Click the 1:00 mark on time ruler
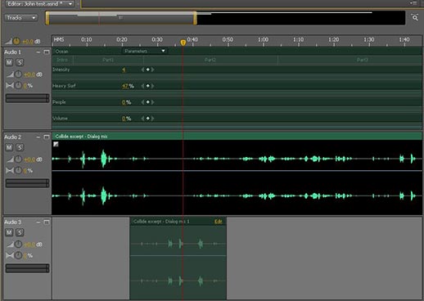The height and width of the screenshot is (301, 424). tap(263, 40)
